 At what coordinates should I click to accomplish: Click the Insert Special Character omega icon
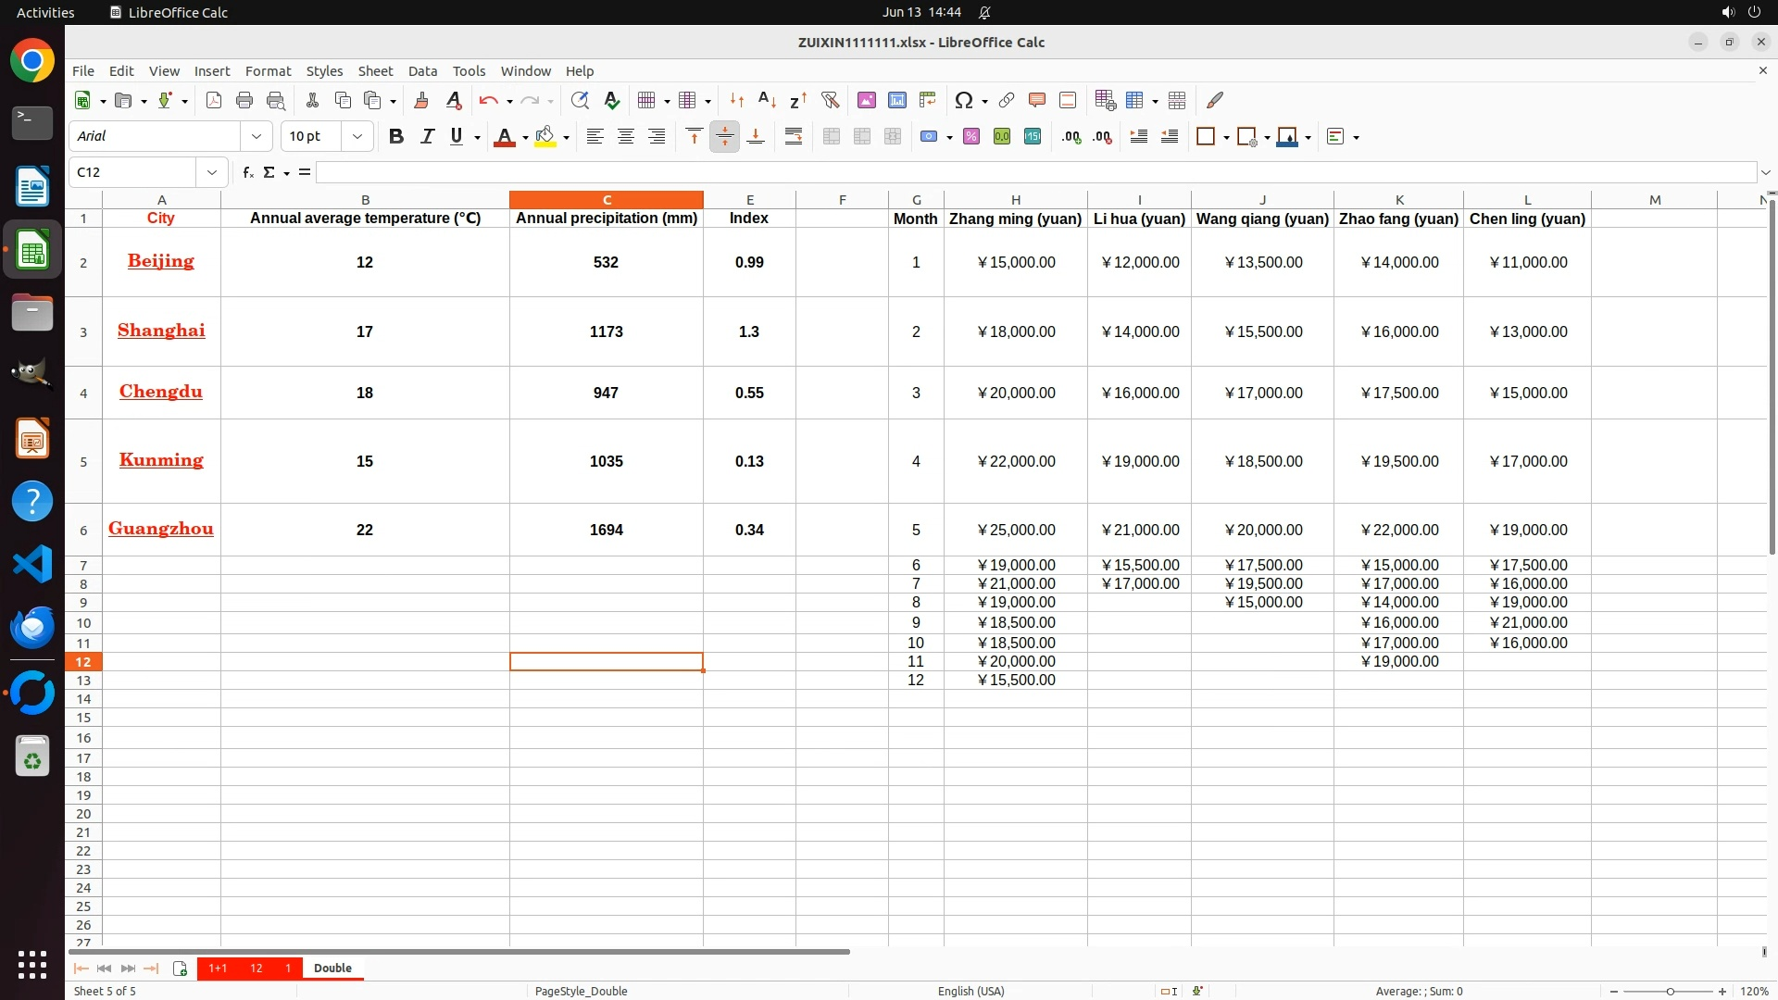point(963,100)
